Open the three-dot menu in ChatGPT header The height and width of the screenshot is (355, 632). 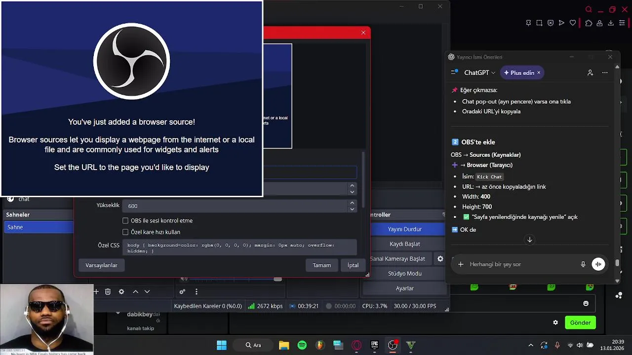pyautogui.click(x=605, y=72)
